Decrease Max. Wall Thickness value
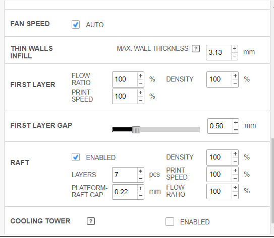Screen dimensions: 274x238 [x=235, y=56]
